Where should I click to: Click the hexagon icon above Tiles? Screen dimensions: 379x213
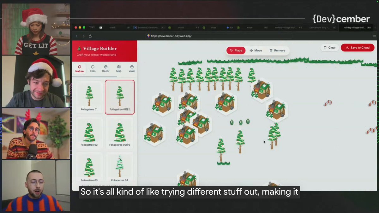93,67
